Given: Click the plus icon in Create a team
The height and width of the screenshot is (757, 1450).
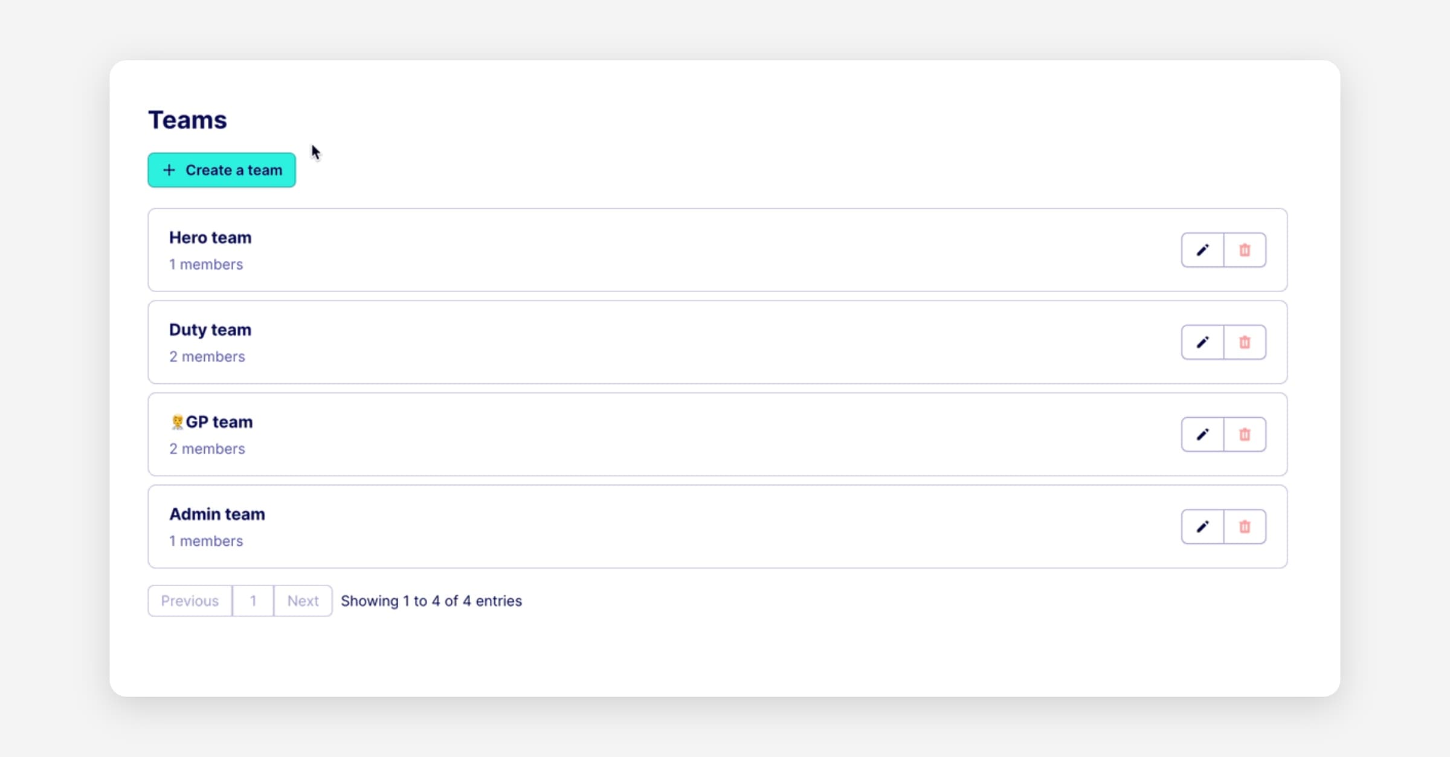Looking at the screenshot, I should pos(169,170).
